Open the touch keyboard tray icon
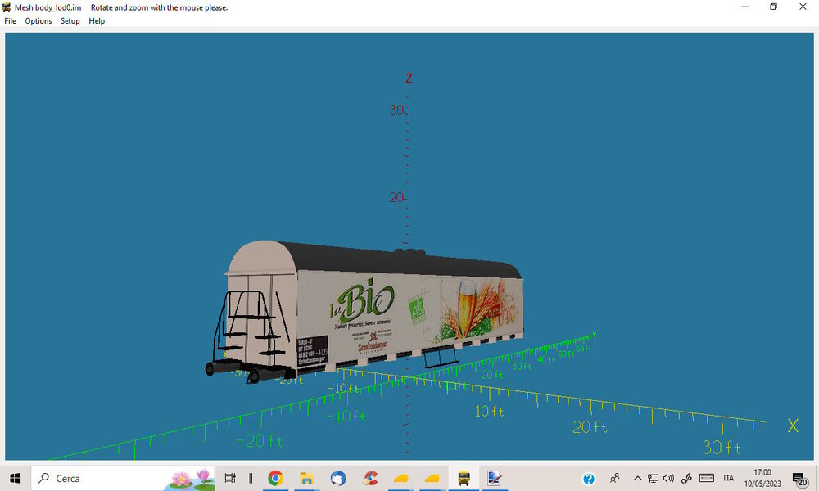819x491 pixels. pyautogui.click(x=707, y=478)
